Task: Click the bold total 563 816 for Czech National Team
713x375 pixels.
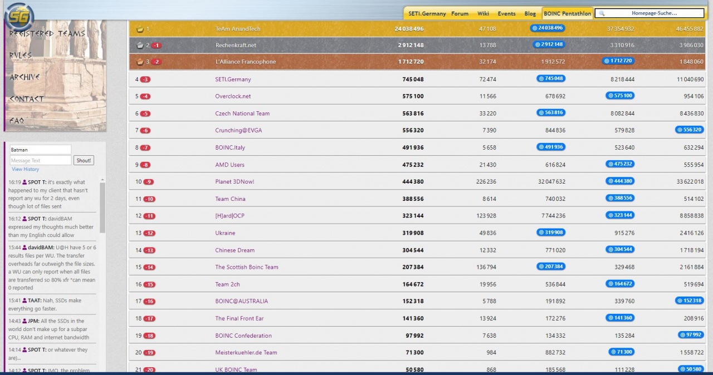Action: [412, 114]
